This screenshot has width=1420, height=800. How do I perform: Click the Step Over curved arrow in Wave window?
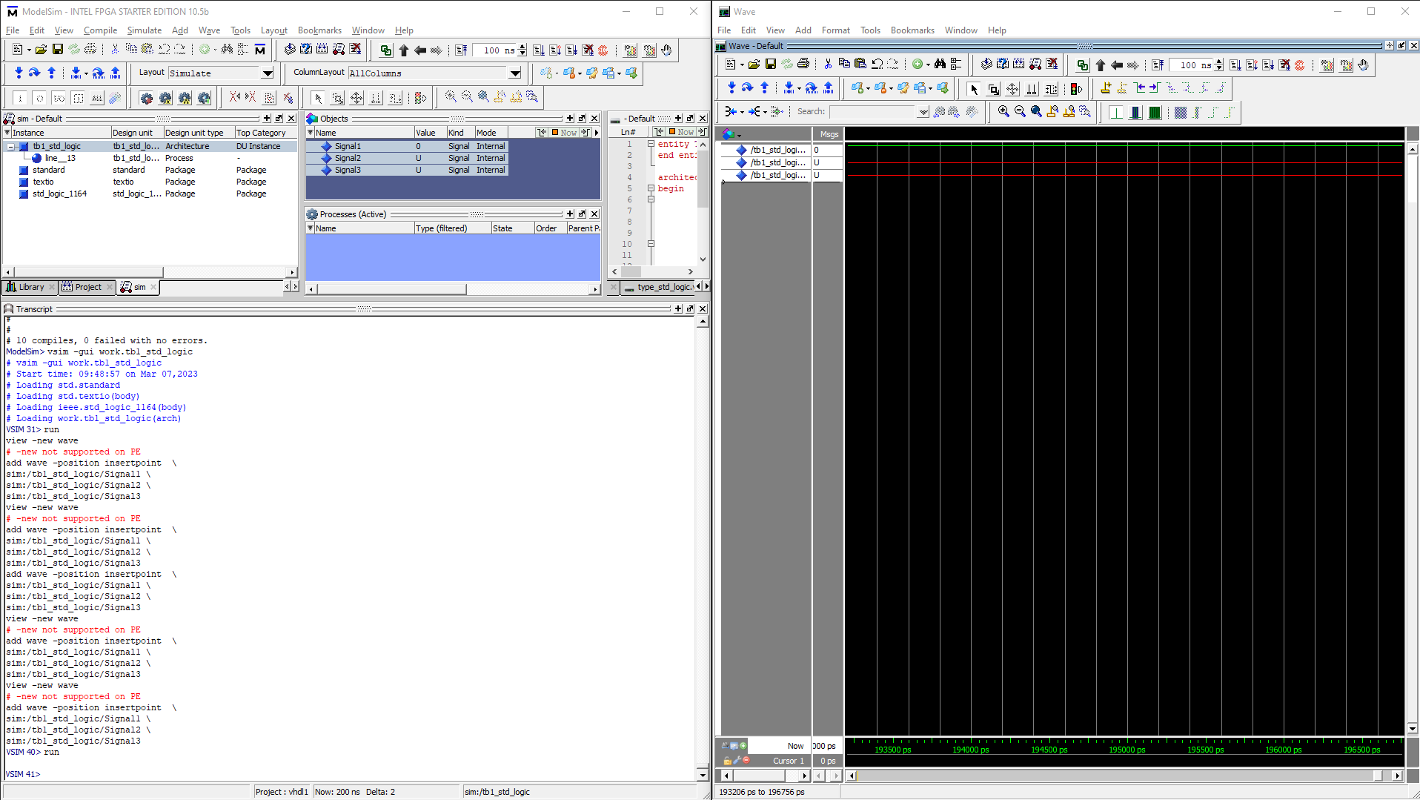(x=747, y=88)
